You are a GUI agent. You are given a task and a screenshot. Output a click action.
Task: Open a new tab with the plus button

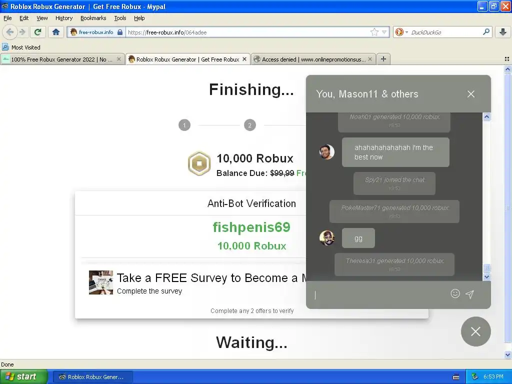(383, 59)
